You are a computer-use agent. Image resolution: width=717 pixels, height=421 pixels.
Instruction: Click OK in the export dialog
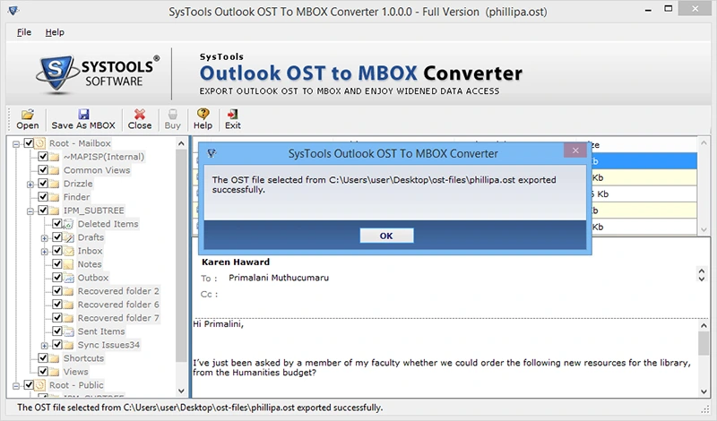[x=386, y=236]
